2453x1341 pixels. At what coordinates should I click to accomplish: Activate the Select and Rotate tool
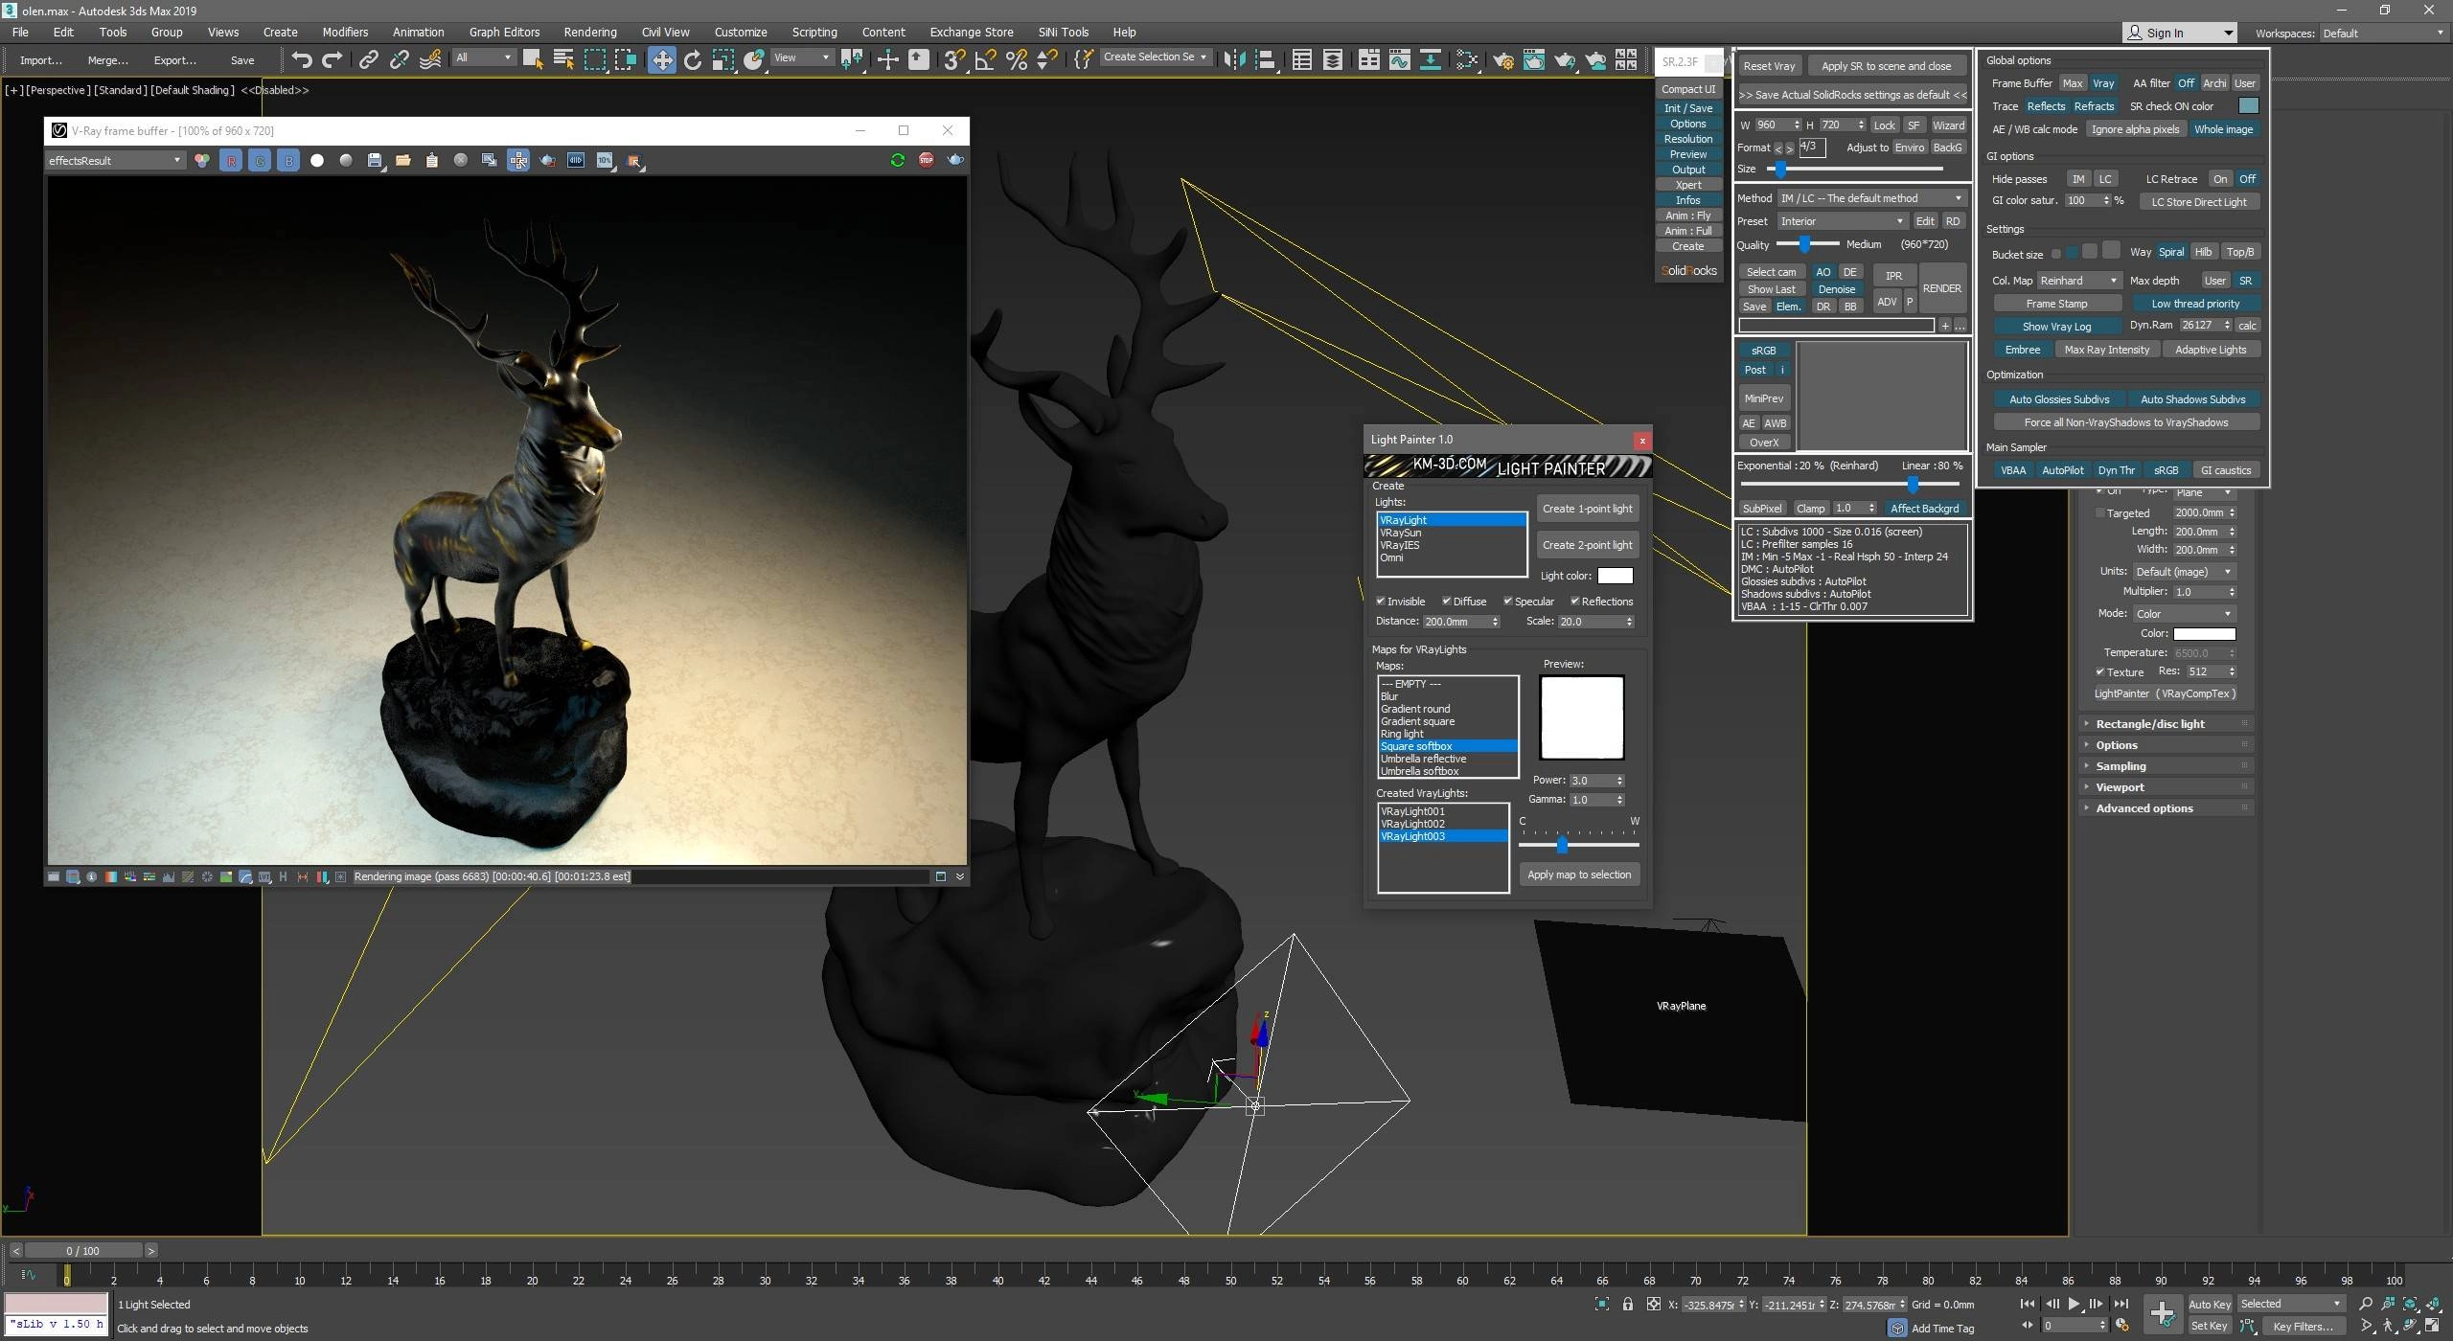(692, 59)
